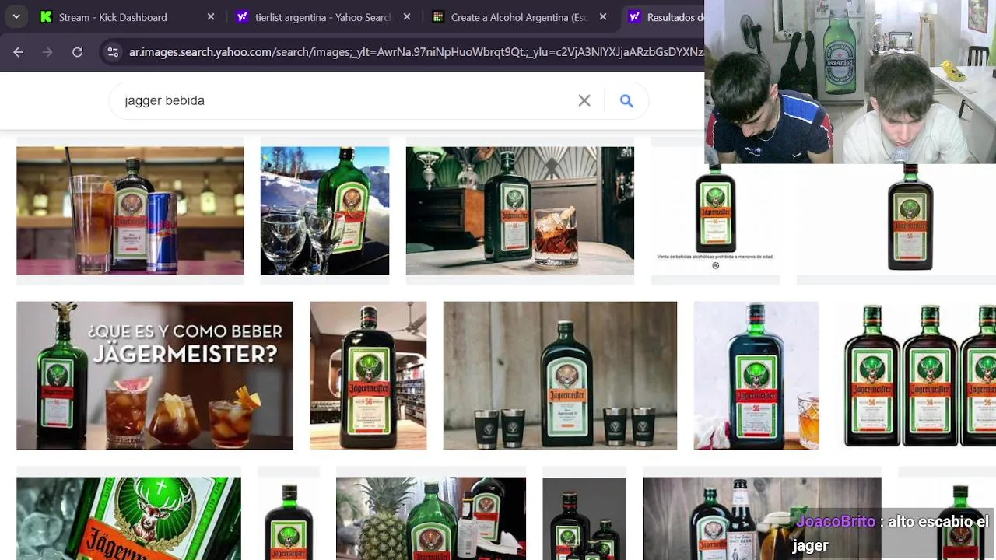
Task: Open Jager bottle on bar with glass image
Action: click(520, 211)
